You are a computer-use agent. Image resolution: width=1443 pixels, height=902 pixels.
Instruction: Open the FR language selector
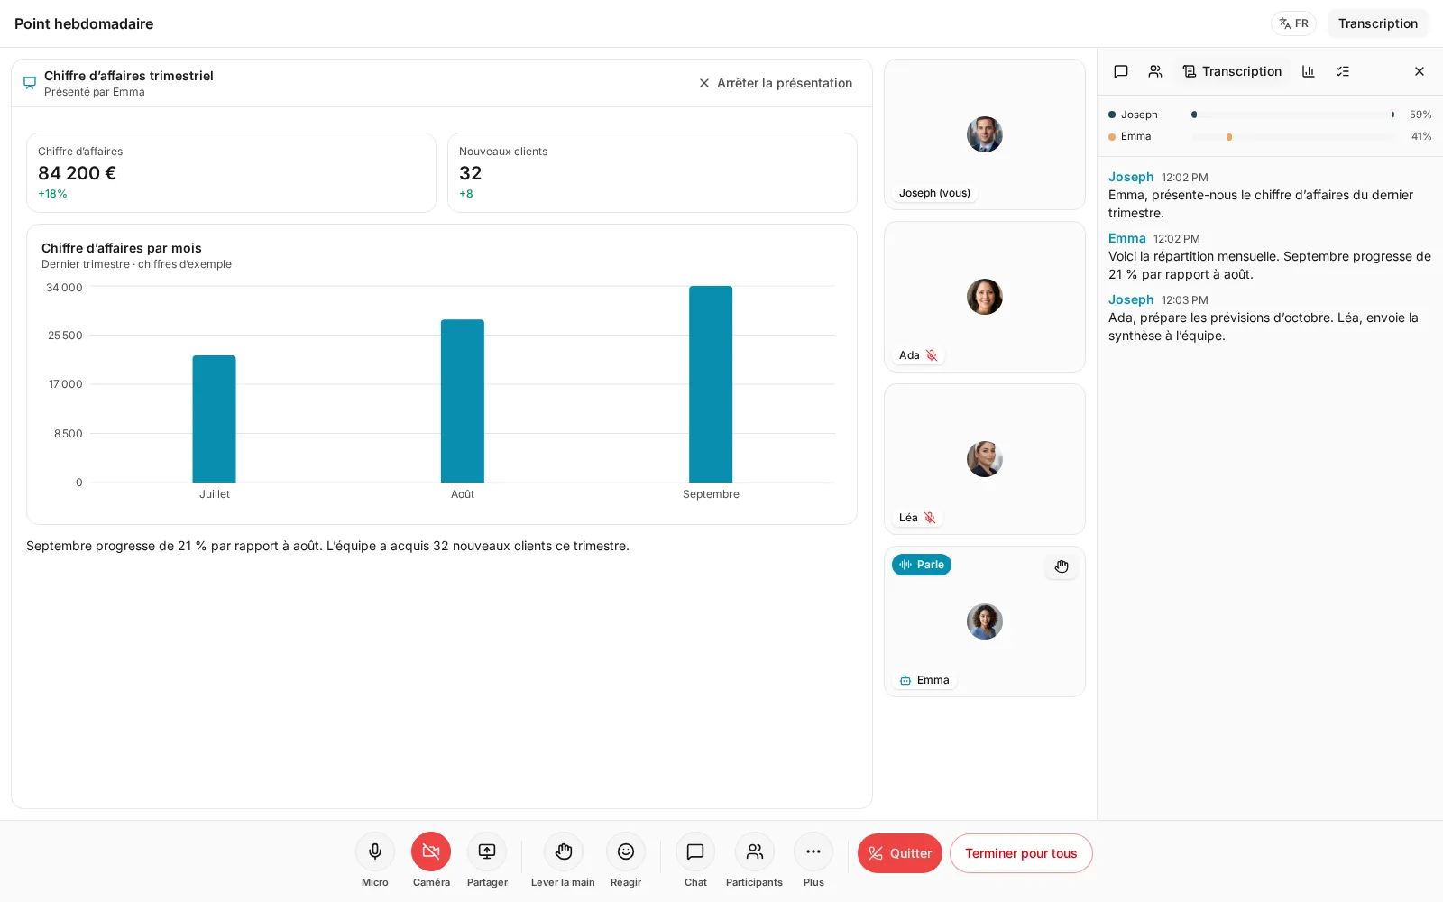pos(1293,23)
